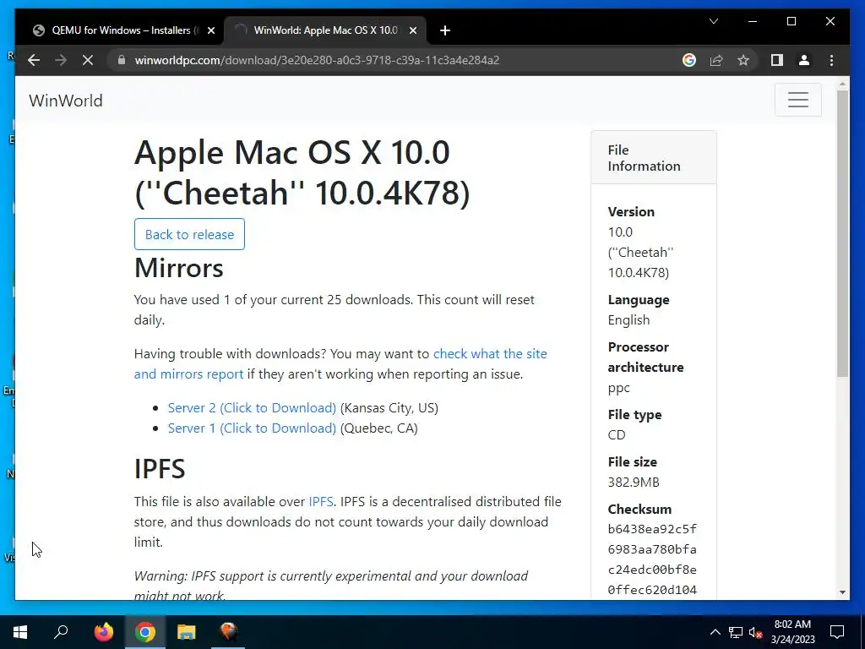Open network status tray icon
865x649 pixels.
coord(736,632)
